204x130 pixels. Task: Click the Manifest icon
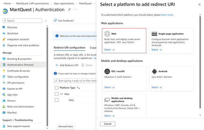click(4, 112)
